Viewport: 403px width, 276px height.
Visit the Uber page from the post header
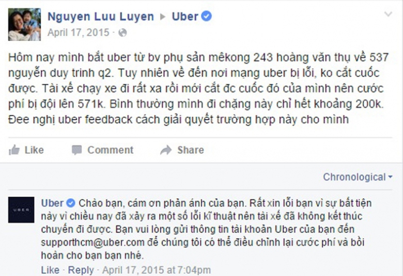point(185,17)
